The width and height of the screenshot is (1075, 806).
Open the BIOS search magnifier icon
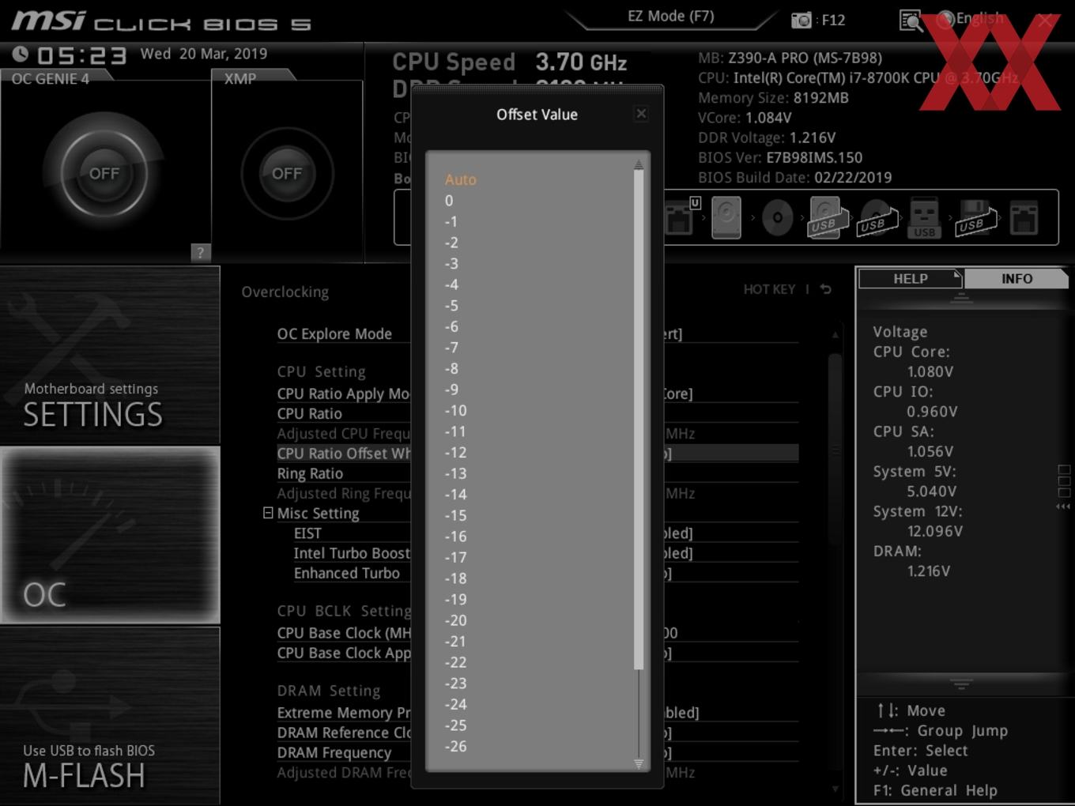911,21
